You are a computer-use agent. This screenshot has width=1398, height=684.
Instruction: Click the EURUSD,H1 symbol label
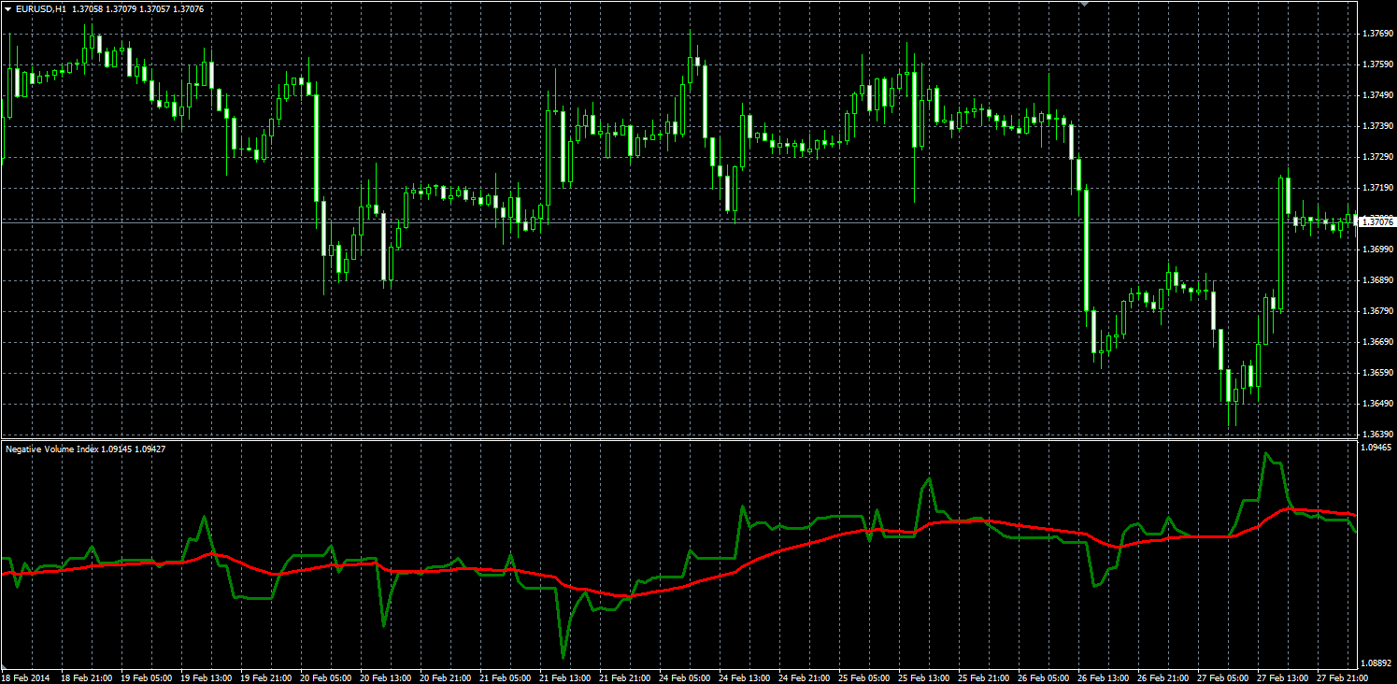tap(41, 8)
